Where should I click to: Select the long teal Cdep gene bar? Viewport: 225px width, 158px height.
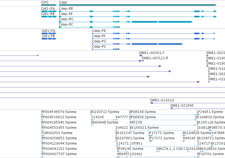137,5
